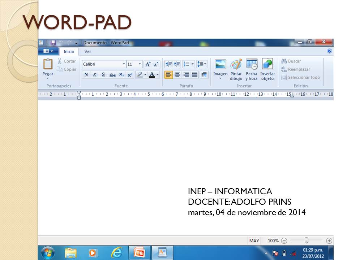Open the Windows Start button
347x260 pixels.
pos(48,253)
